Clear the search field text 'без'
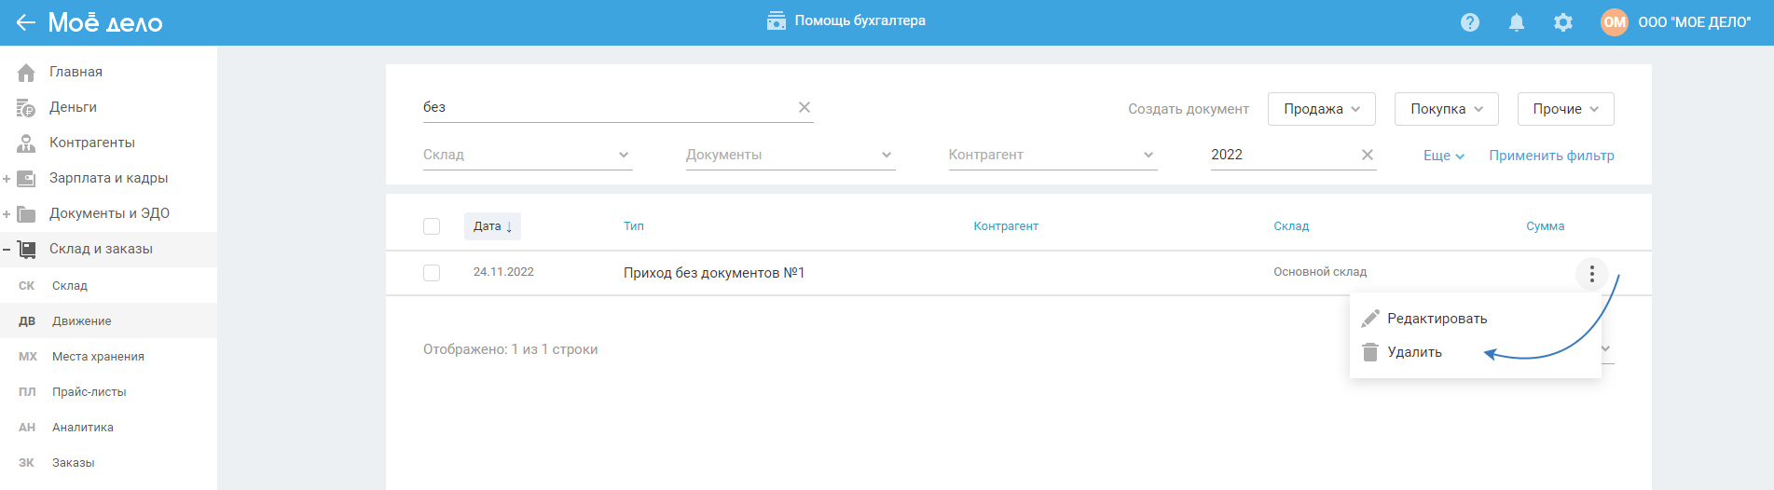The height and width of the screenshot is (490, 1774). 804,107
